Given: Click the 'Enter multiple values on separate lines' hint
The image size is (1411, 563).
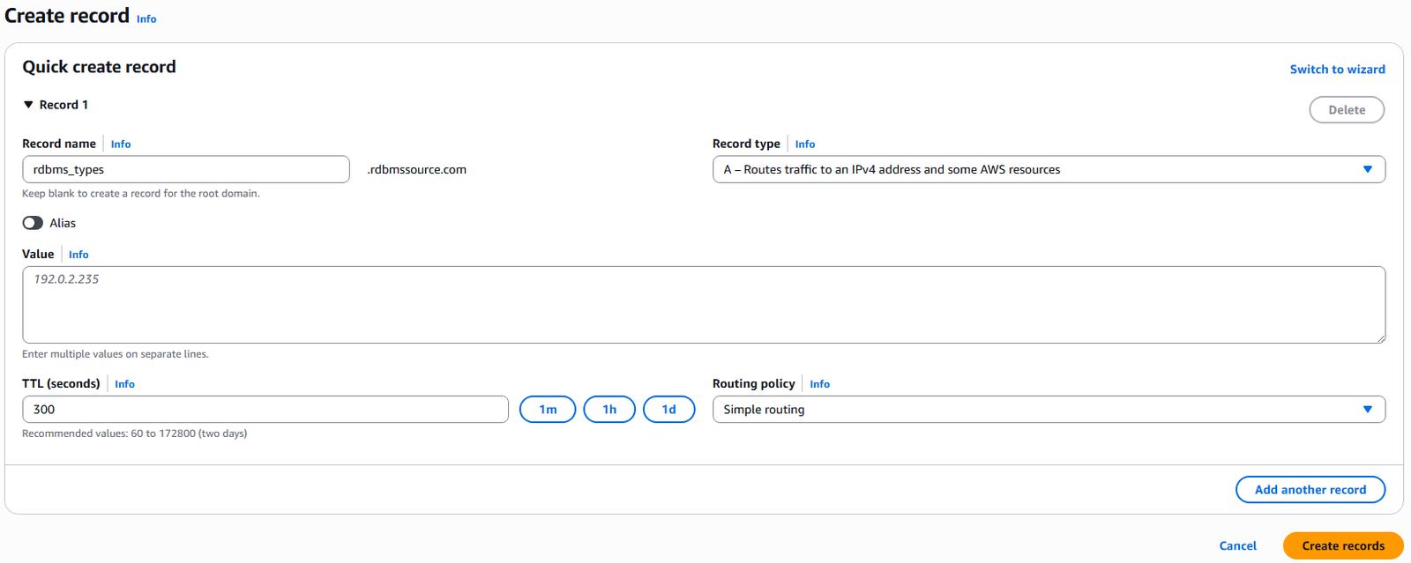Looking at the screenshot, I should [116, 354].
